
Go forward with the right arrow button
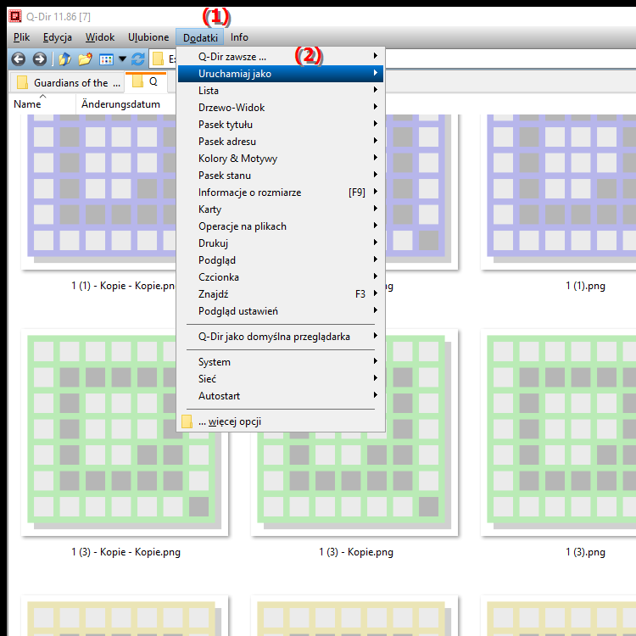(x=39, y=59)
